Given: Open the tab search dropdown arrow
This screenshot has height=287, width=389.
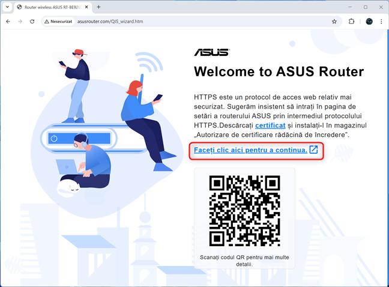Looking at the screenshot, I should (7, 7).
